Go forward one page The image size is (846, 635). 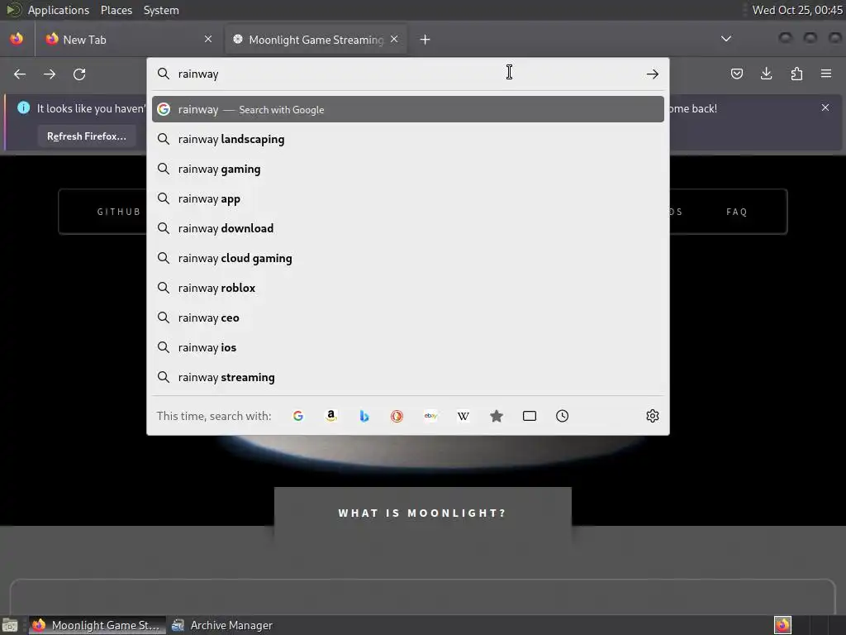(50, 74)
